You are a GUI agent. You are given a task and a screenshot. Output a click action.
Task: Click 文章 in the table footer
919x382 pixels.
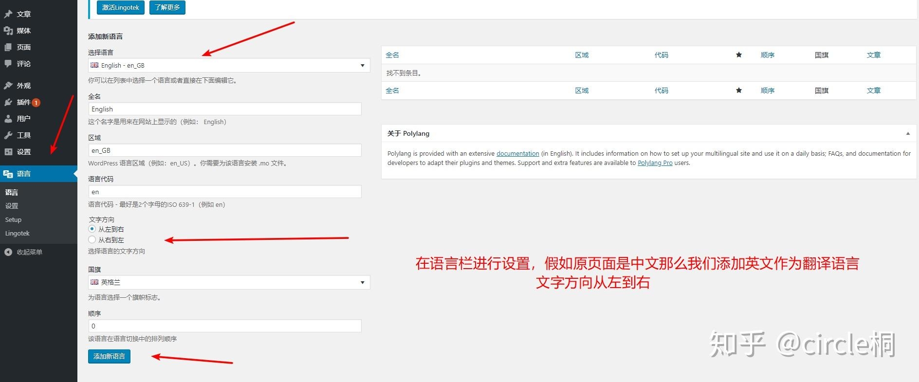tap(874, 91)
